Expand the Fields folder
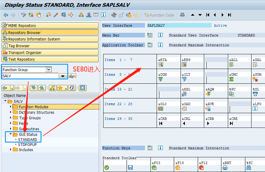 [11, 123]
